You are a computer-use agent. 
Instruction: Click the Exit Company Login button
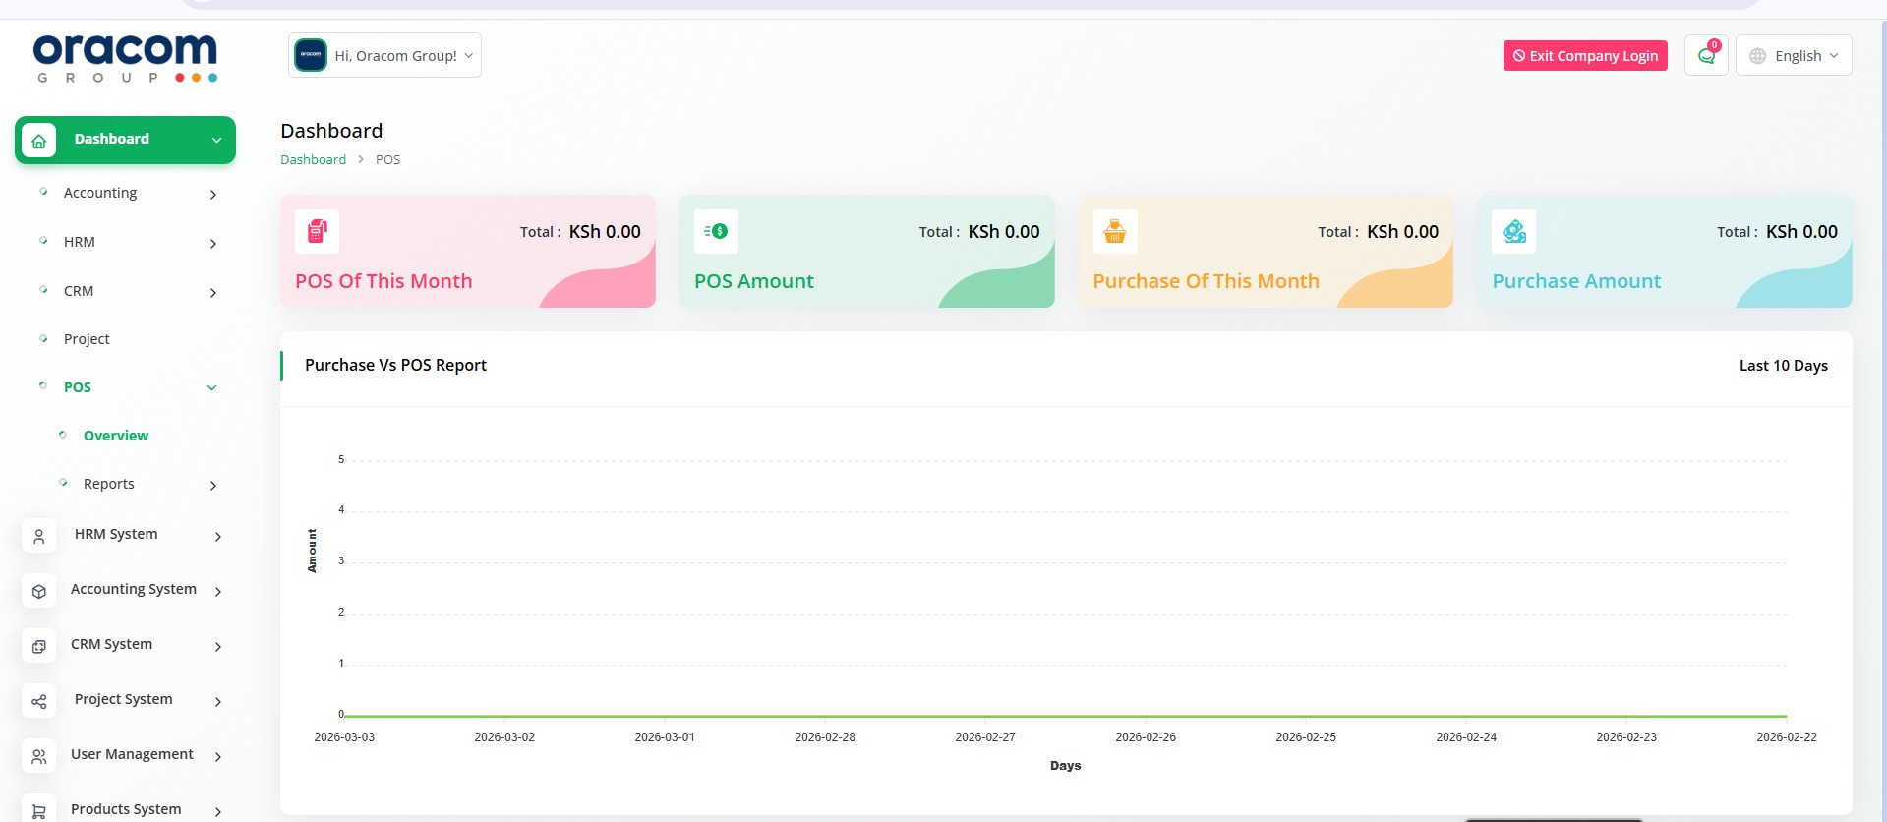click(x=1584, y=56)
